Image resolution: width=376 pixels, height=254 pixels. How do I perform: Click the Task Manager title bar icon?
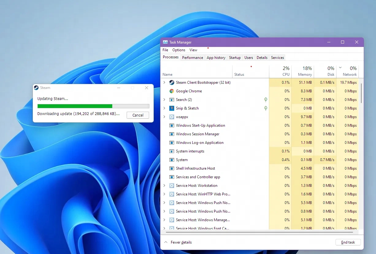tap(165, 42)
